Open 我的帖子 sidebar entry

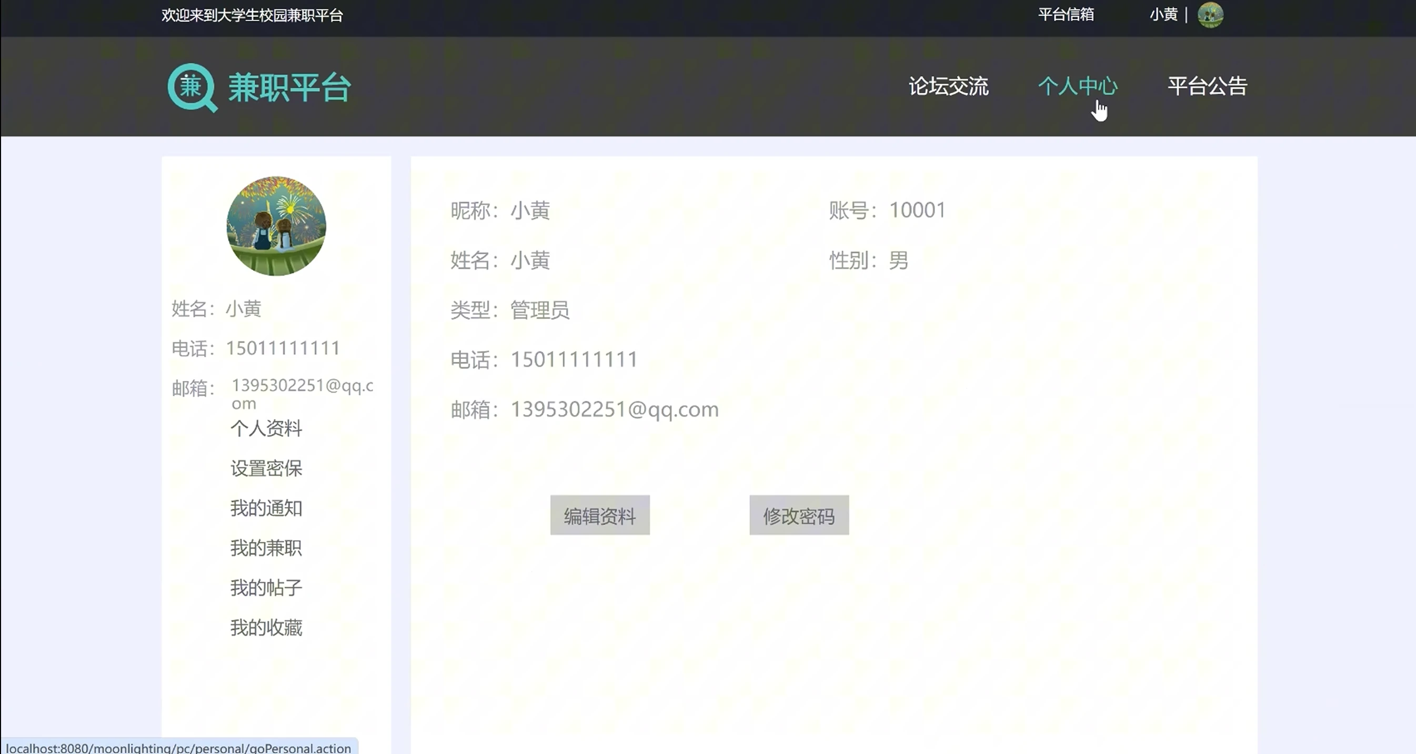(266, 588)
